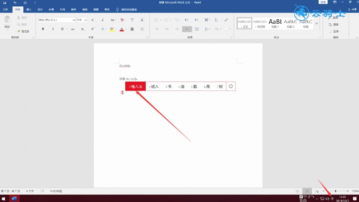Viewport: 359px width, 202px height.
Task: Click the yellow text highlight color
Action: tap(112, 29)
